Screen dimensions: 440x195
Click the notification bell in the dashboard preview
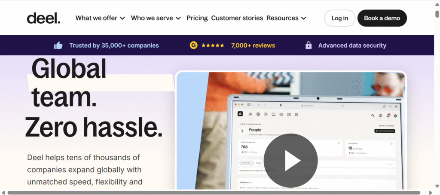click(x=388, y=116)
